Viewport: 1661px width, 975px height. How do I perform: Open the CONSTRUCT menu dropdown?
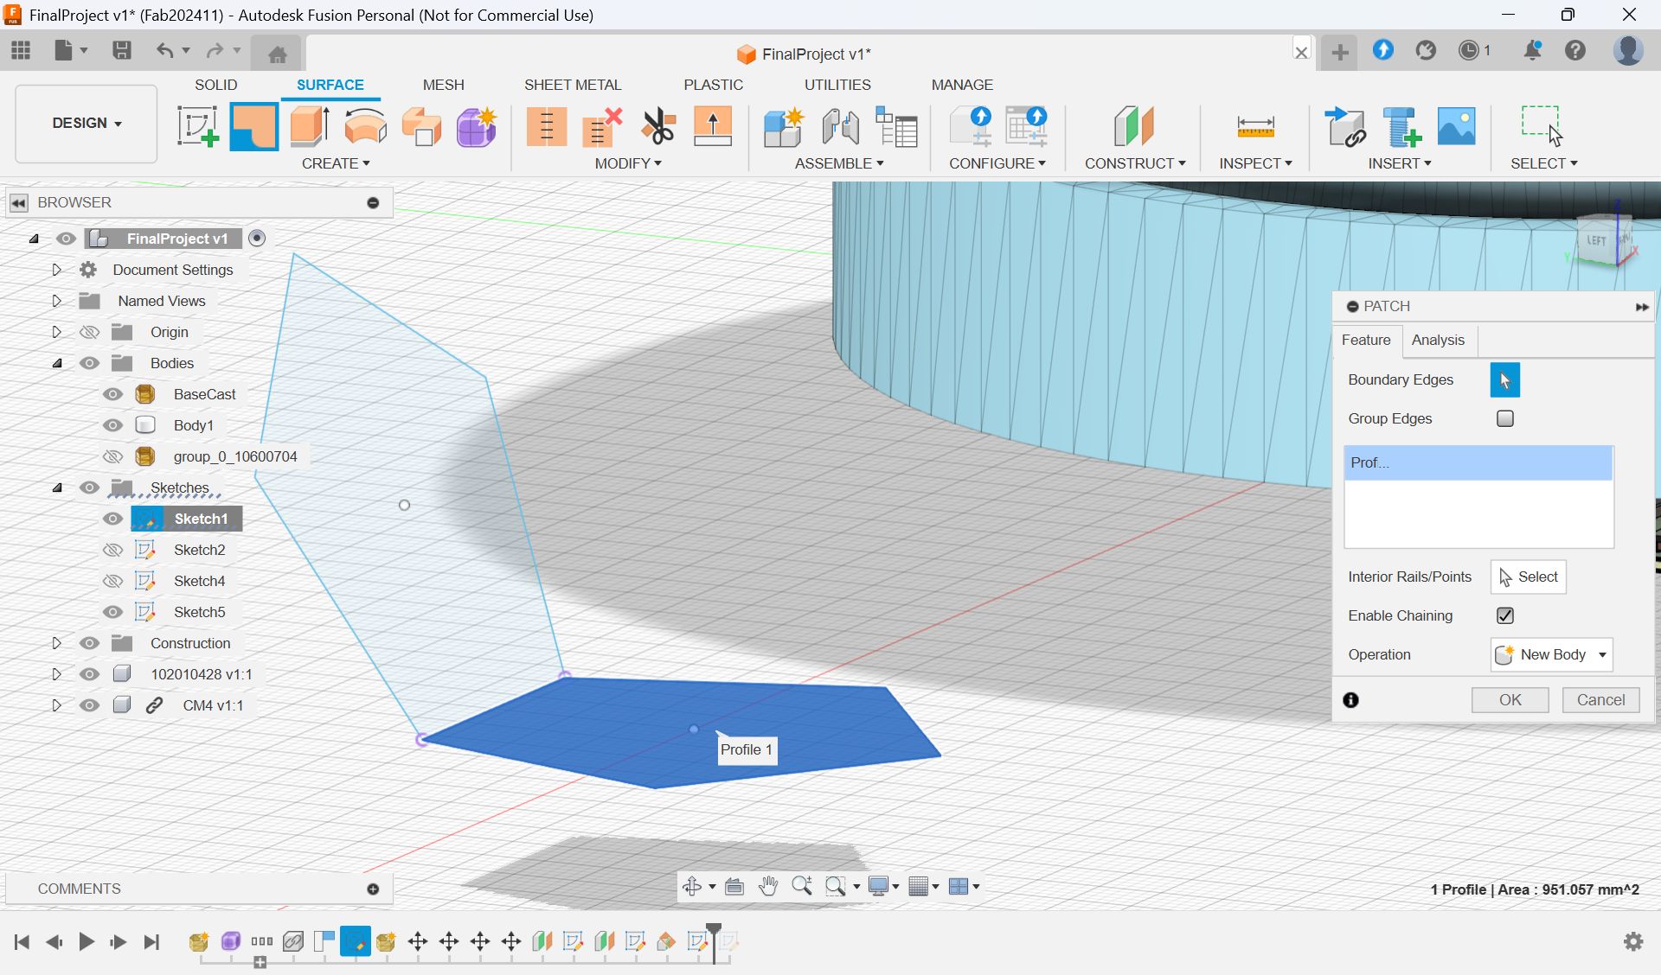pos(1135,163)
